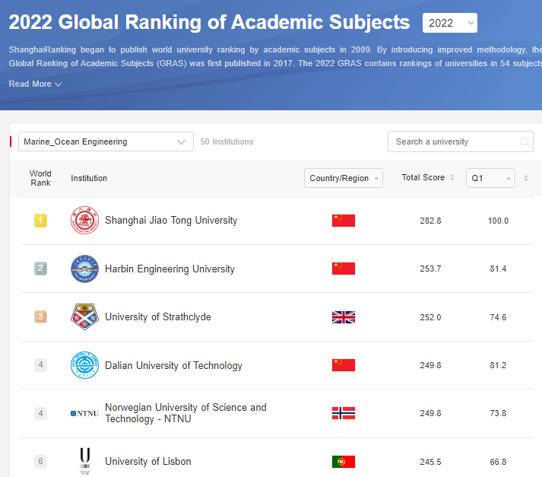Click the Norway flag in NTNU row
The width and height of the screenshot is (542, 477).
pos(344,413)
